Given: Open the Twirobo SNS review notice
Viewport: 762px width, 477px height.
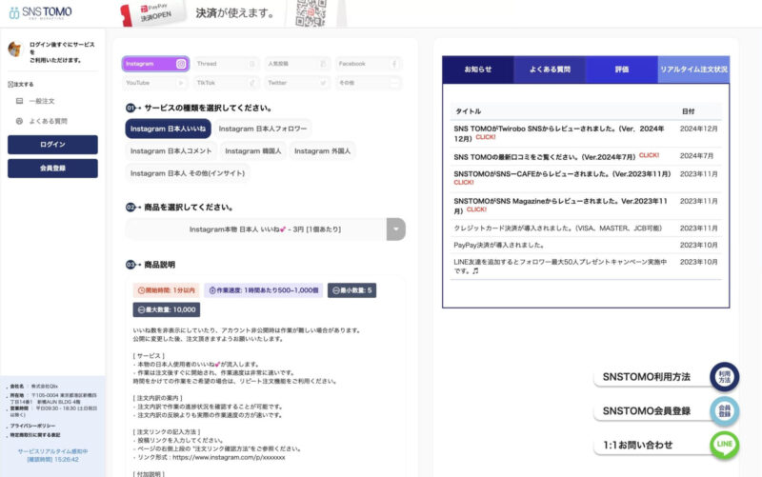Looking at the screenshot, I should tap(559, 133).
